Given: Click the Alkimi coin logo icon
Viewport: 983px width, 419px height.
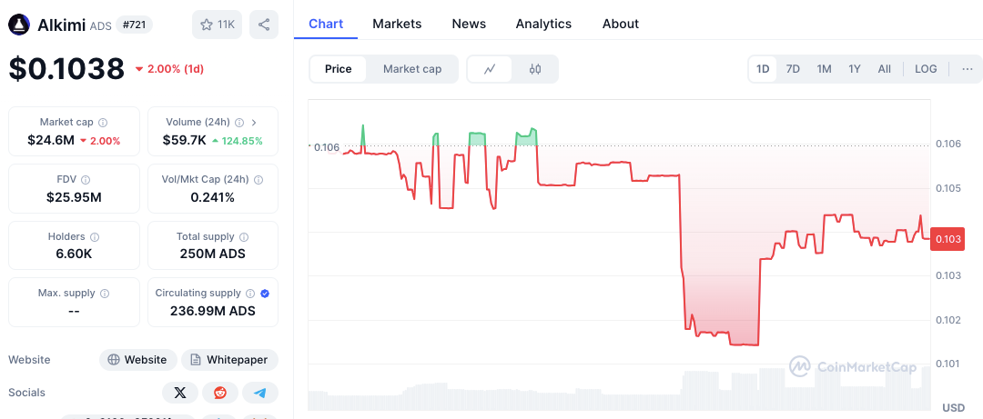Looking at the screenshot, I should point(19,25).
